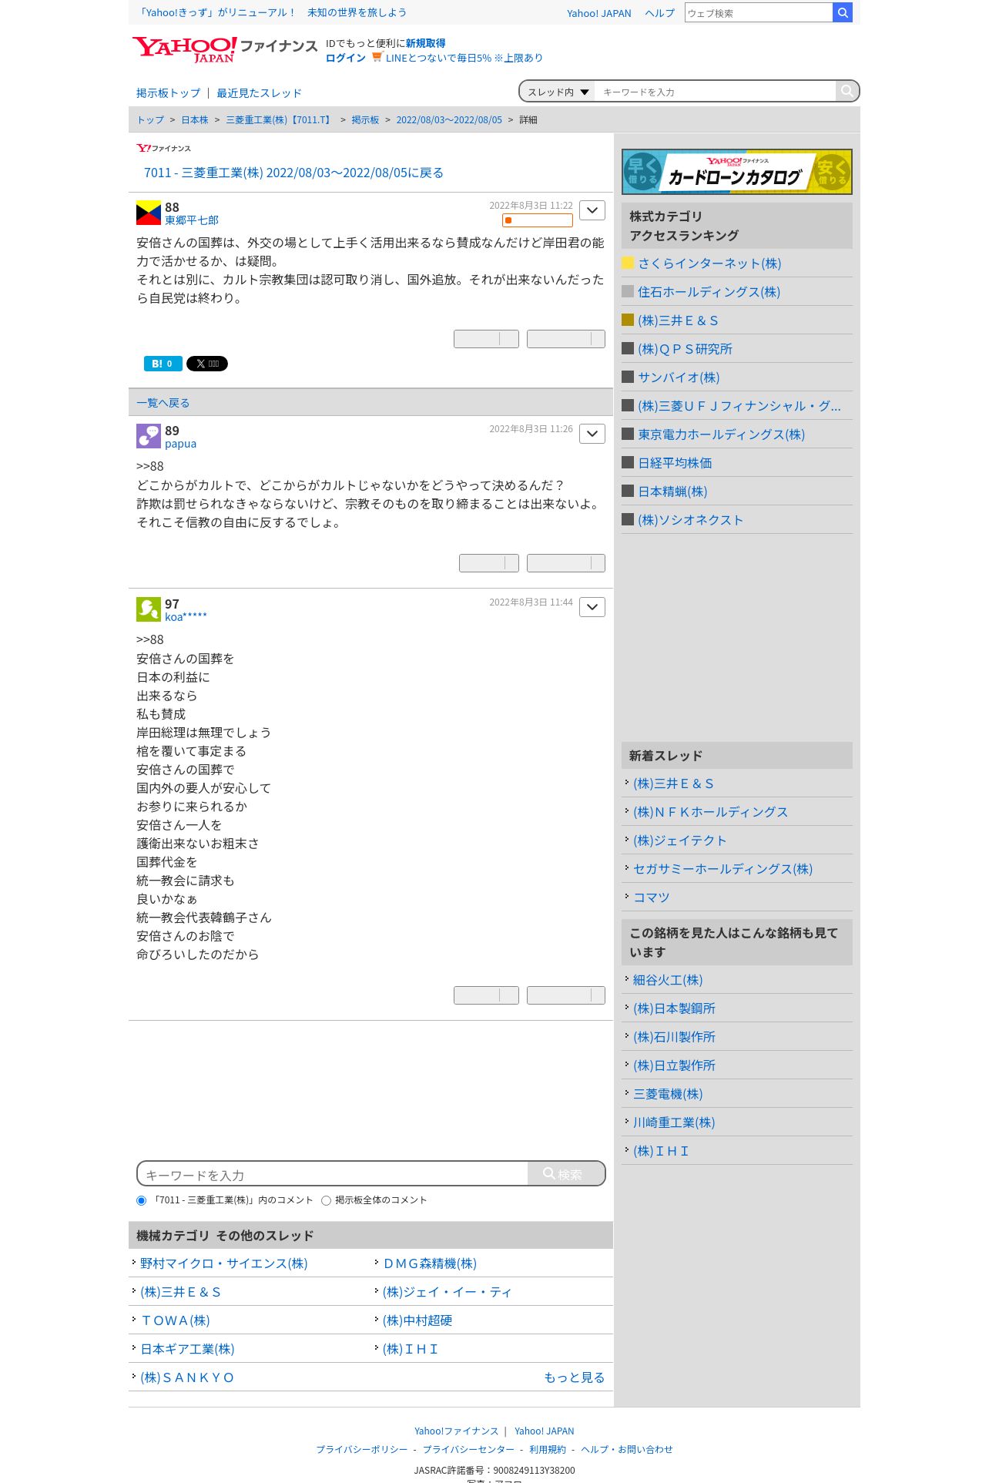Viewport: 989px width, 1483px height.
Task: Click the right reaction button under post 89
Action: pos(566,563)
